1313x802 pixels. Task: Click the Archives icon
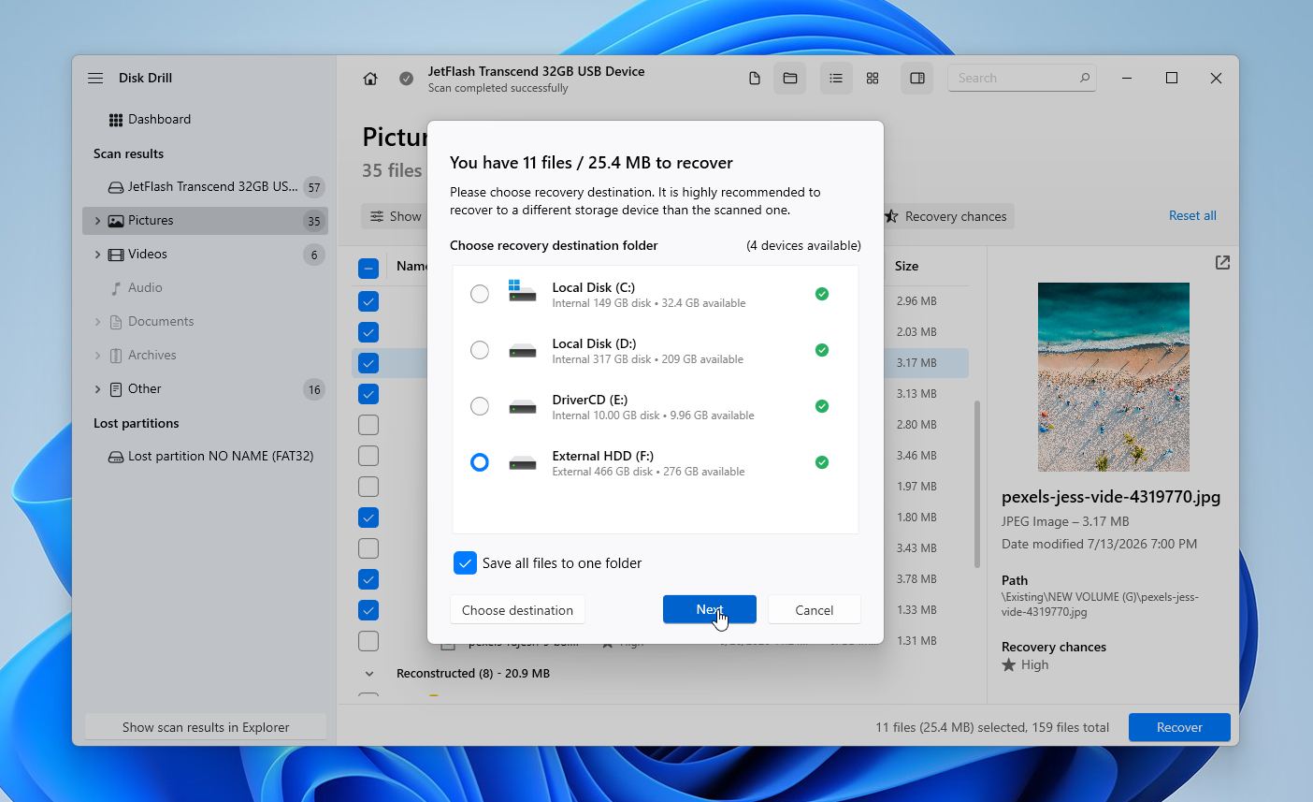point(116,356)
